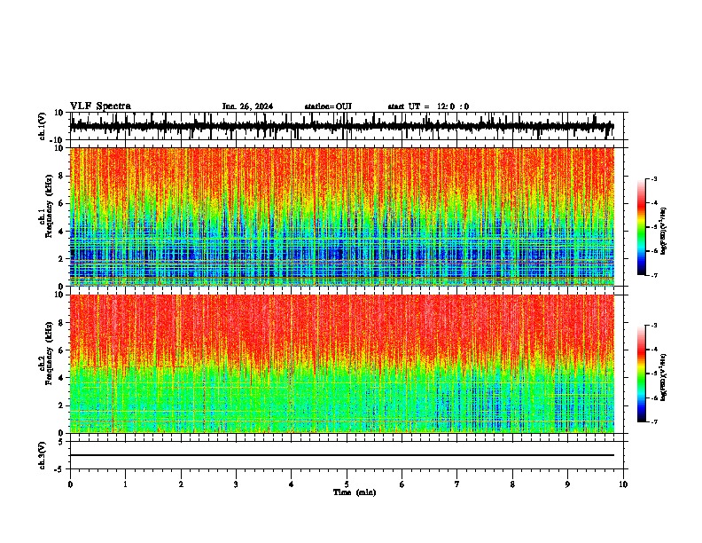This screenshot has width=702, height=543.
Task: Click time axis tick label "3"
Action: 236,484
